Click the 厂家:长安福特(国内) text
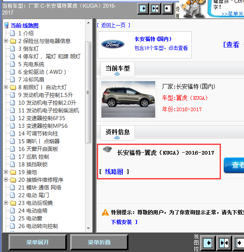Viewport: 244px width, 252px height. click(x=188, y=86)
